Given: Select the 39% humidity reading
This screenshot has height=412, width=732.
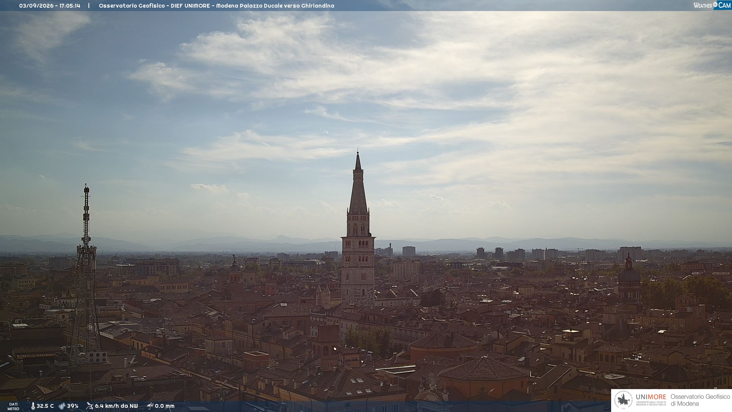Looking at the screenshot, I should coord(73,406).
